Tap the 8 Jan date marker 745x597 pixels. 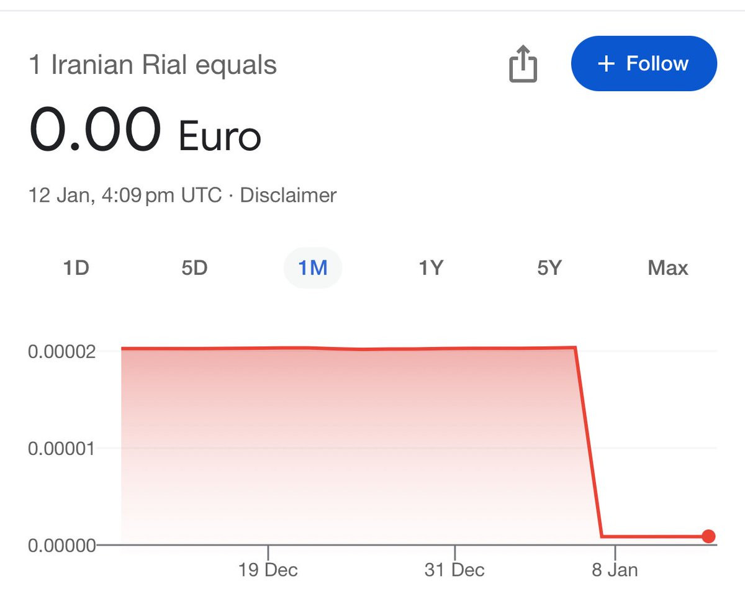click(x=615, y=570)
